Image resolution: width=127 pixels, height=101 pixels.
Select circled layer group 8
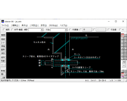point(125,71)
